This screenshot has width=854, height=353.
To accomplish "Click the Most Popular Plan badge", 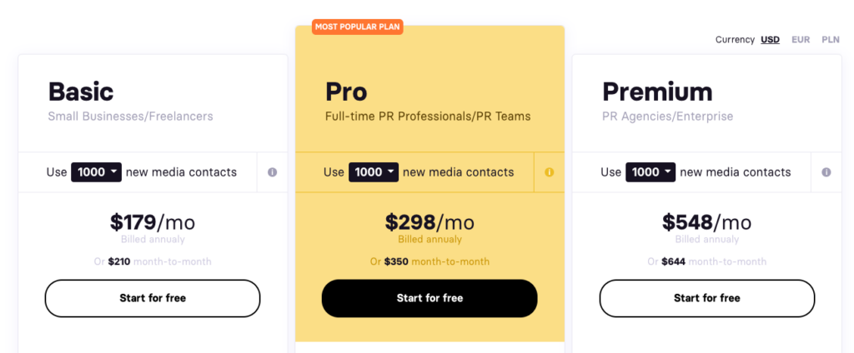I will click(x=358, y=27).
